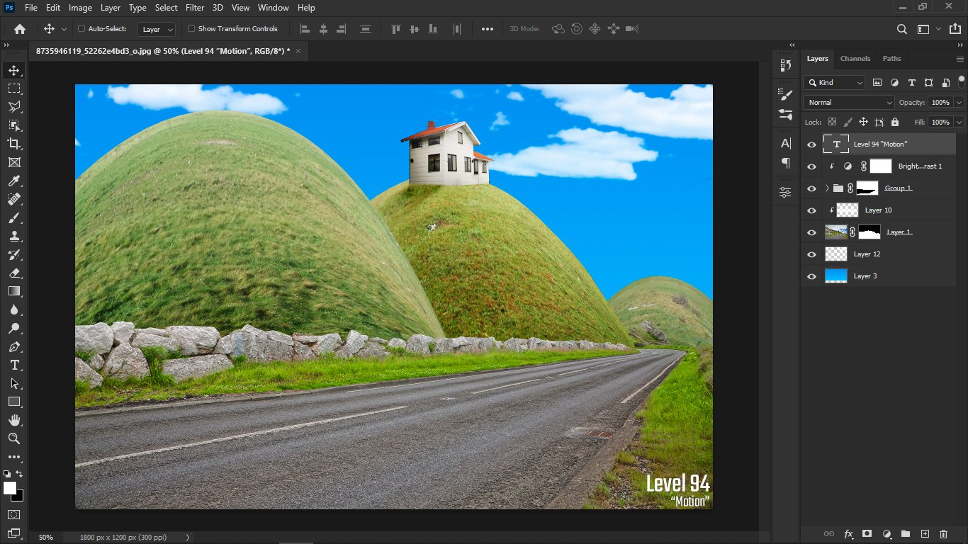Create a new group folder icon
Image resolution: width=968 pixels, height=544 pixels.
click(905, 534)
